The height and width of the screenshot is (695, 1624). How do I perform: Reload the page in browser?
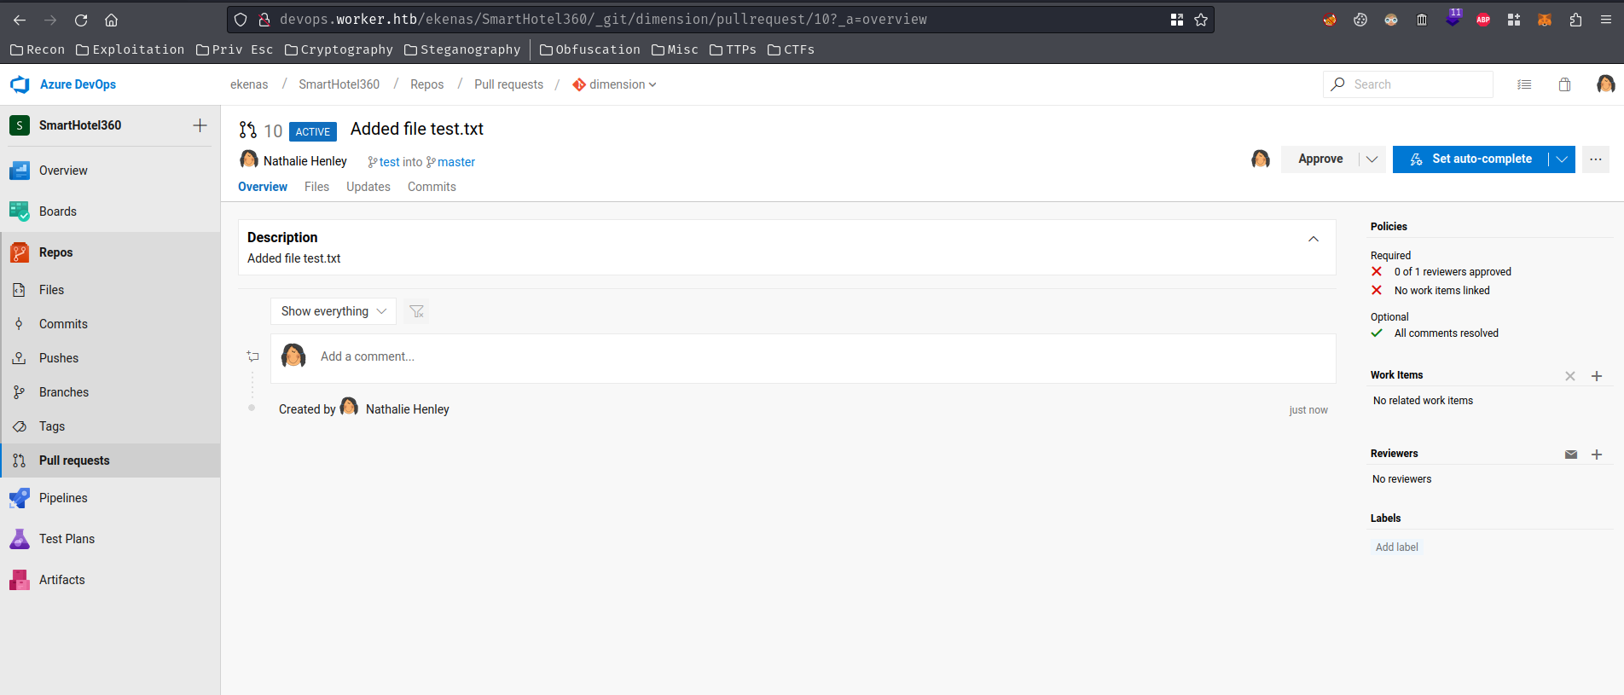pyautogui.click(x=81, y=20)
